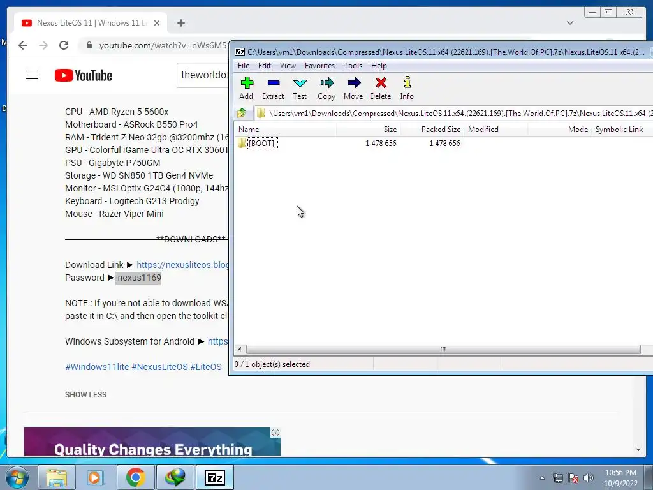This screenshot has width=653, height=490.
Task: Click the Add button in 7-Zip toolbar
Action: click(x=247, y=88)
